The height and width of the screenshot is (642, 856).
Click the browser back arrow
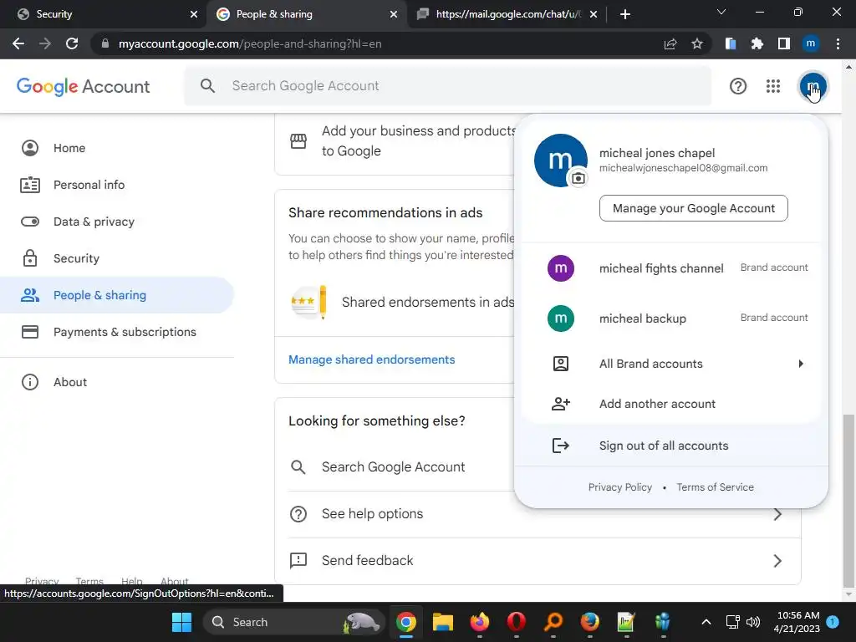click(x=18, y=43)
